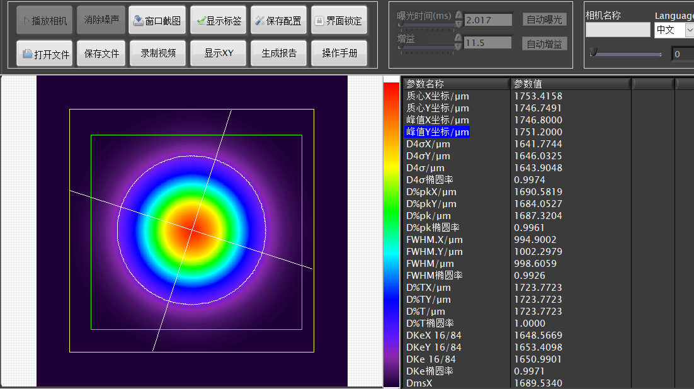694x389 pixels.
Task: Click the 相机名称 camera name input field
Action: pyautogui.click(x=617, y=30)
